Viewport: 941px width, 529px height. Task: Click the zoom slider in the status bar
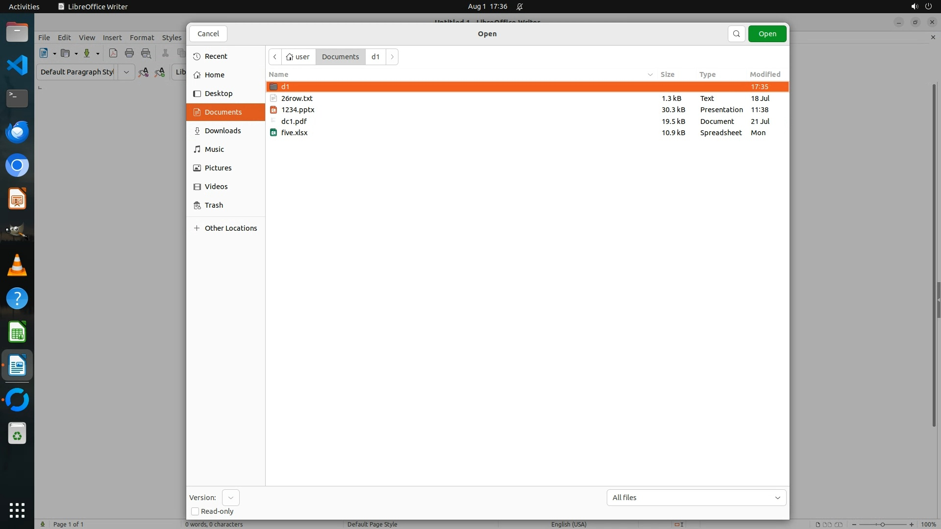click(882, 525)
